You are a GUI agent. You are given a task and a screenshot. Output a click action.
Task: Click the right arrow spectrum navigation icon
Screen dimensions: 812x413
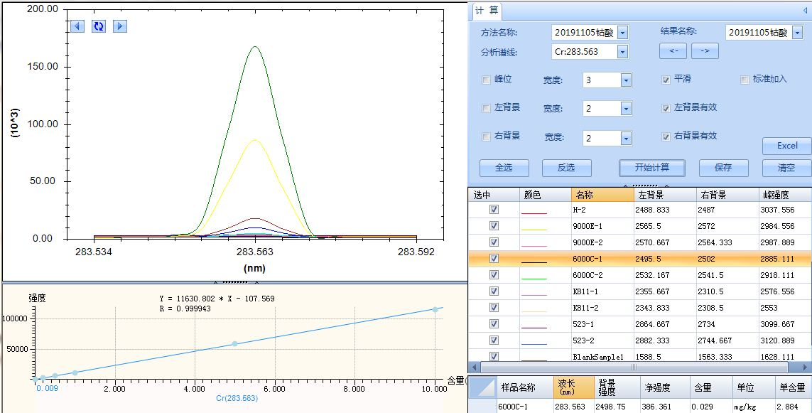(x=120, y=26)
